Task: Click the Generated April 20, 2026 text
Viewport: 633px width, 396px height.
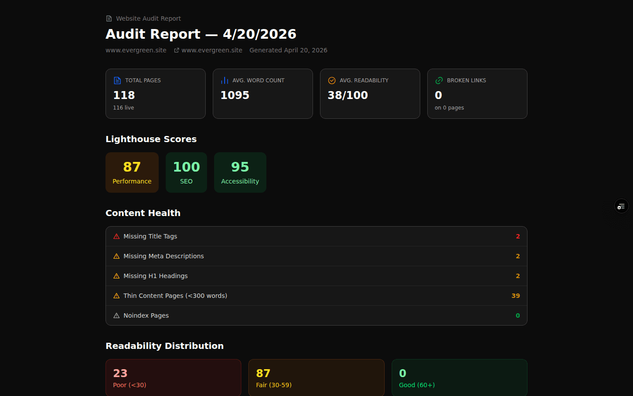Action: 288,50
